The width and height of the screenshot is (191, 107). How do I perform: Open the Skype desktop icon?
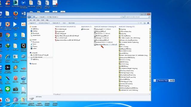(x=16, y=36)
